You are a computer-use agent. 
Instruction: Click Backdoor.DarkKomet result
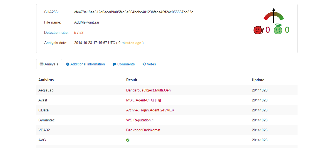pos(143,130)
